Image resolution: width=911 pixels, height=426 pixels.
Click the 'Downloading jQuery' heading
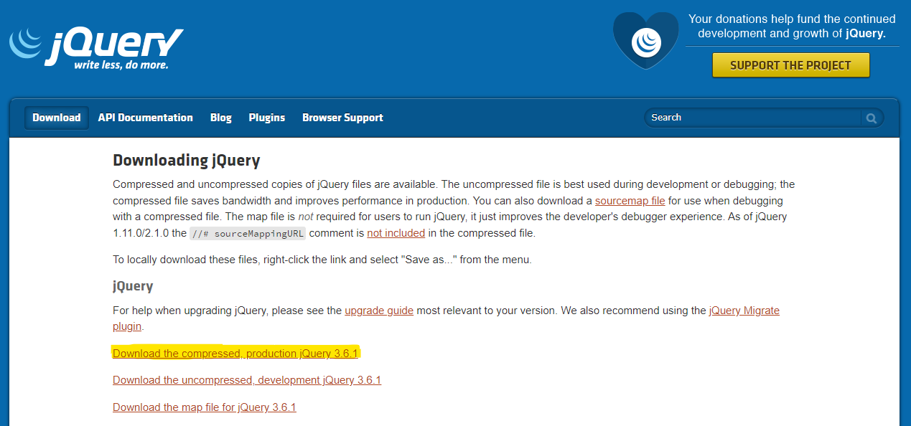[187, 161]
